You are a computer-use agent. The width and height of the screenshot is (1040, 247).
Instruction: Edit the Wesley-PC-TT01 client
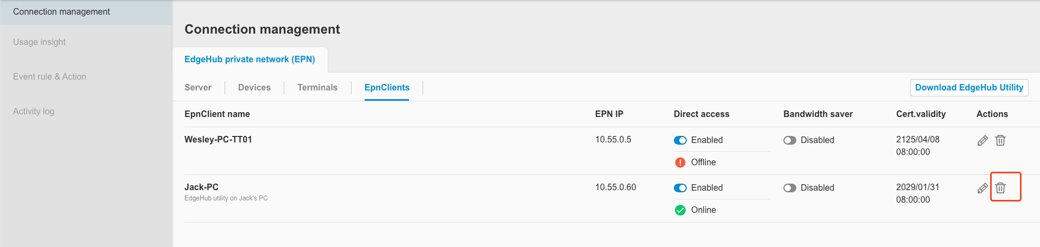pyautogui.click(x=982, y=141)
